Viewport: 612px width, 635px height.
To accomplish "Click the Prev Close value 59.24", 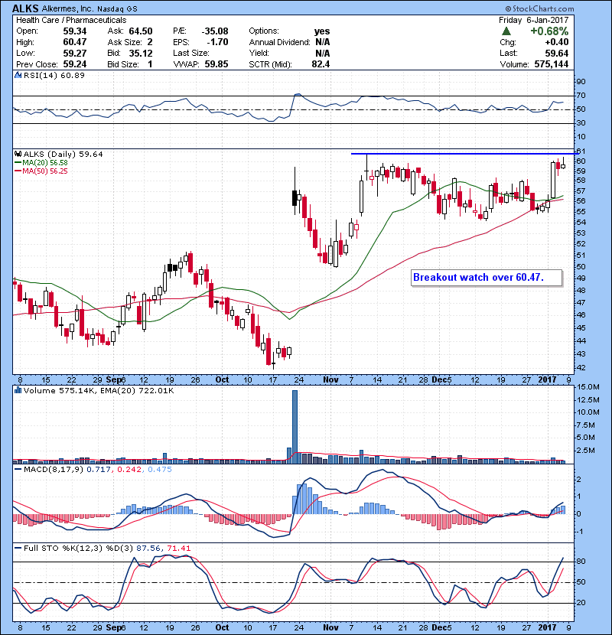I will coord(74,64).
